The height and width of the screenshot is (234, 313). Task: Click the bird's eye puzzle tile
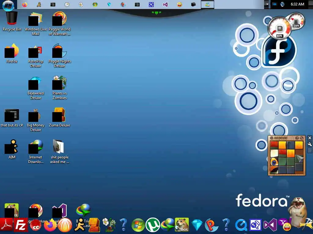[274, 162]
